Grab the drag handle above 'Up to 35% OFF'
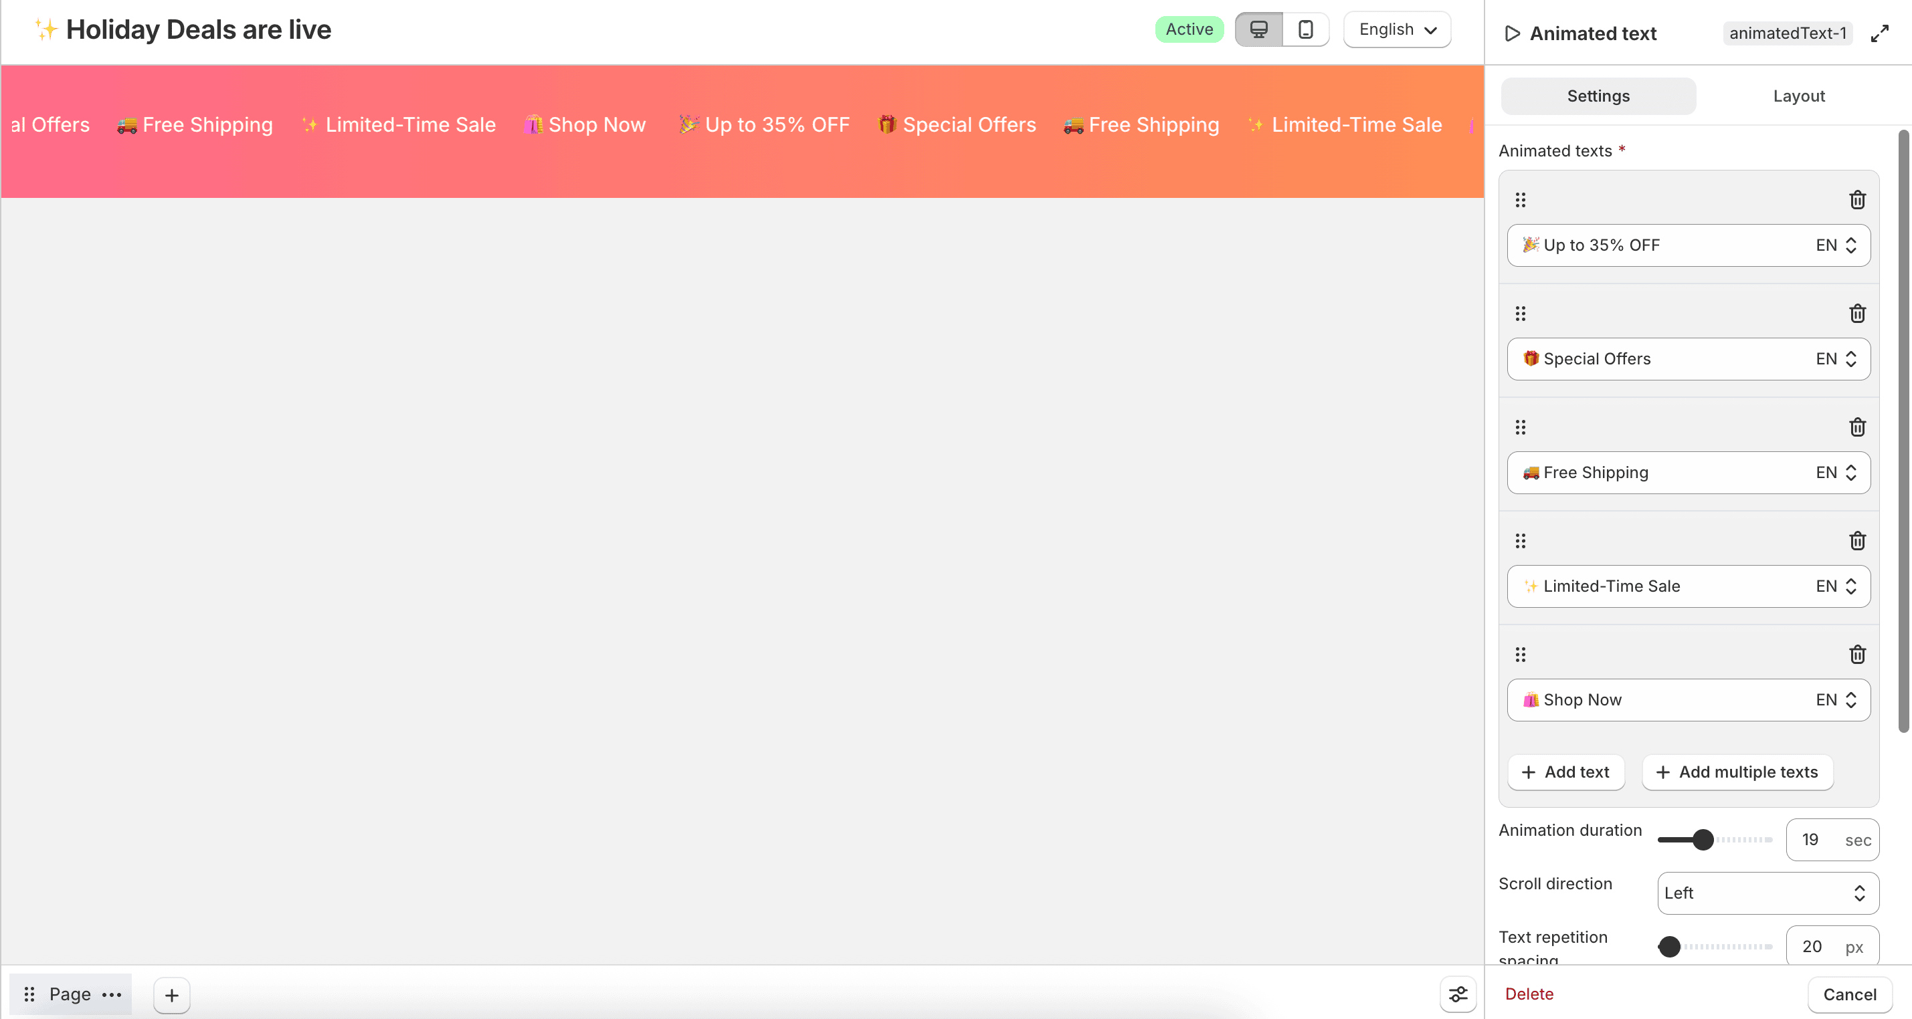 coord(1520,199)
